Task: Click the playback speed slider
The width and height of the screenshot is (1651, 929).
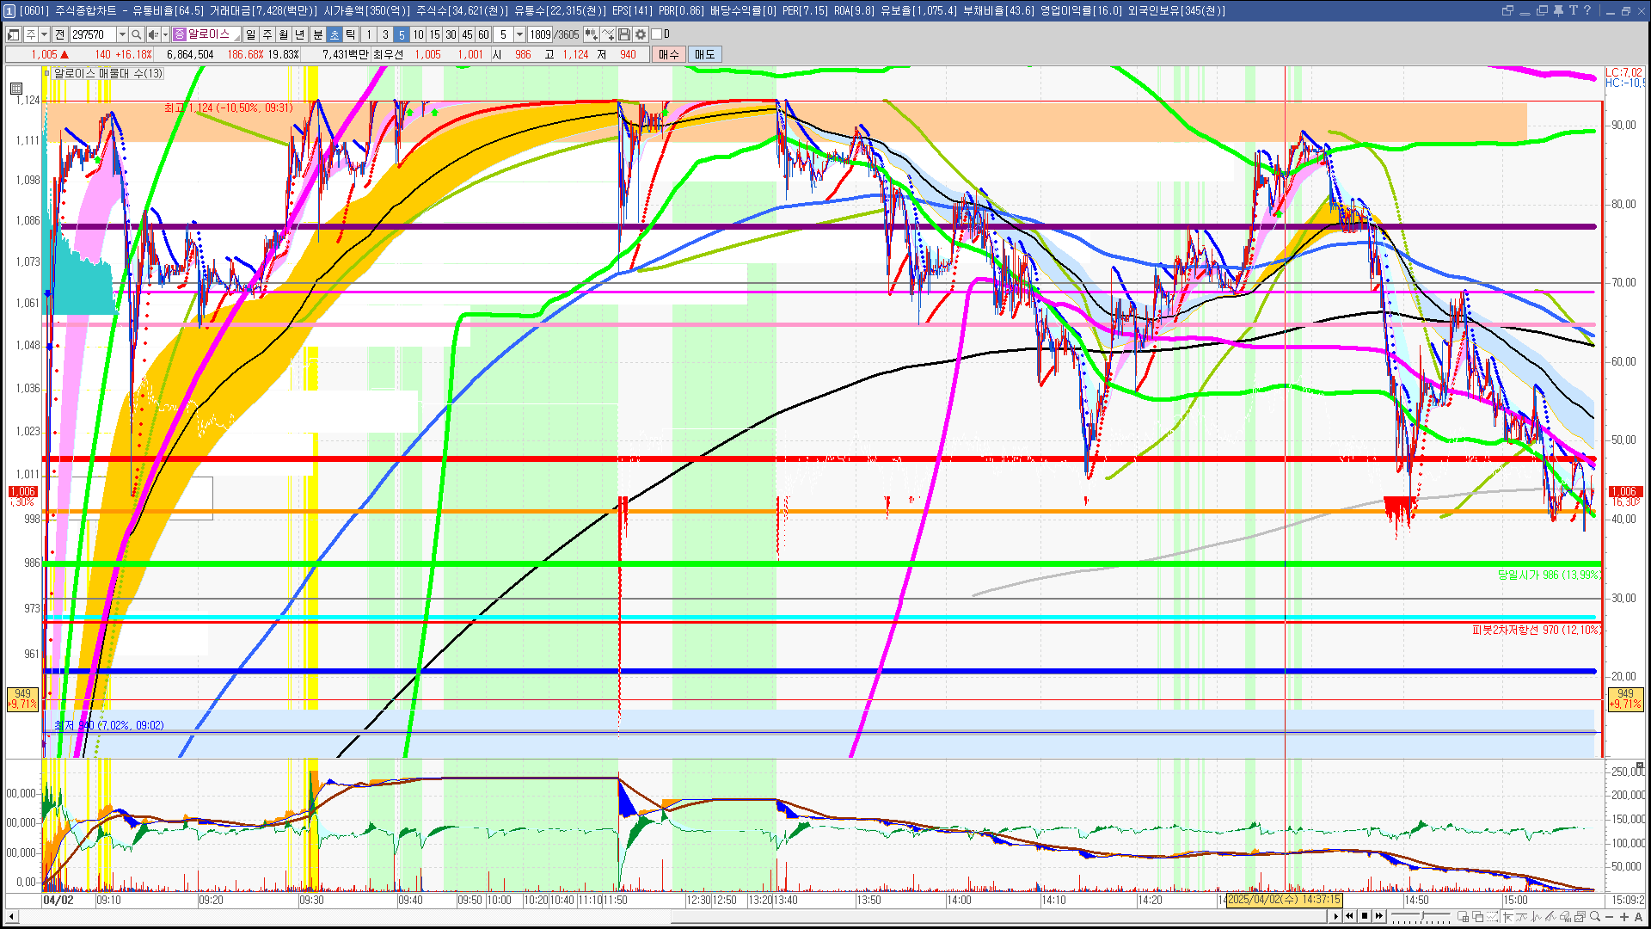Action: coord(1421,915)
